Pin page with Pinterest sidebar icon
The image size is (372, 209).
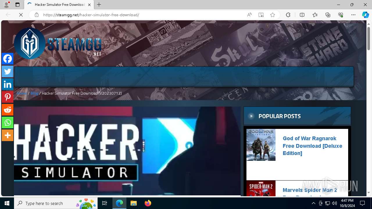(8, 97)
